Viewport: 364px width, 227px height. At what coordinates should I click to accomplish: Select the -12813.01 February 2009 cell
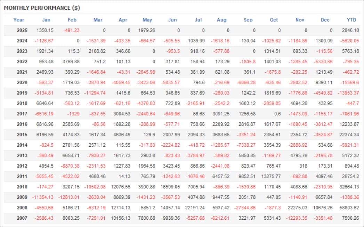point(69,197)
